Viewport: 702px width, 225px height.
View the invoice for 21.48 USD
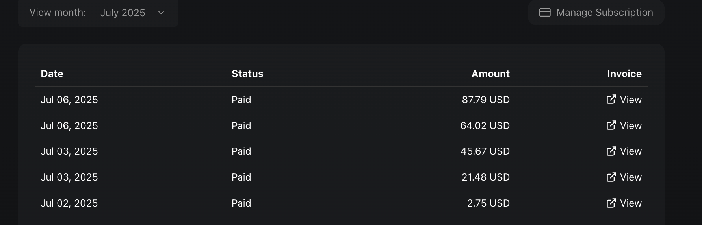click(624, 177)
